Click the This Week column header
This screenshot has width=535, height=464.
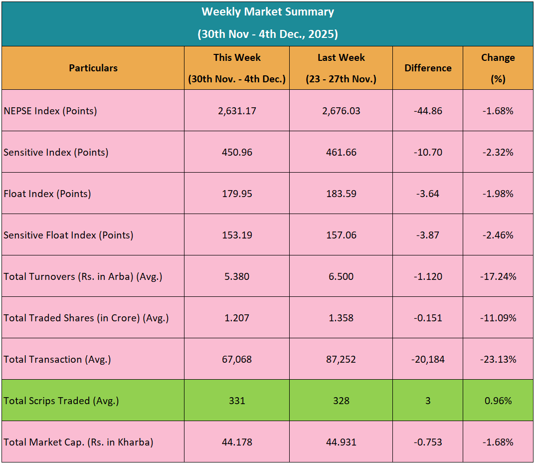pyautogui.click(x=237, y=68)
